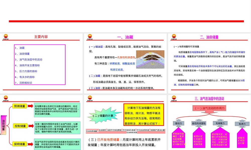This screenshot has width=251, height=150.
Task: Click the 三、油气在油层中的流动 slide title
Action: click(209, 99)
